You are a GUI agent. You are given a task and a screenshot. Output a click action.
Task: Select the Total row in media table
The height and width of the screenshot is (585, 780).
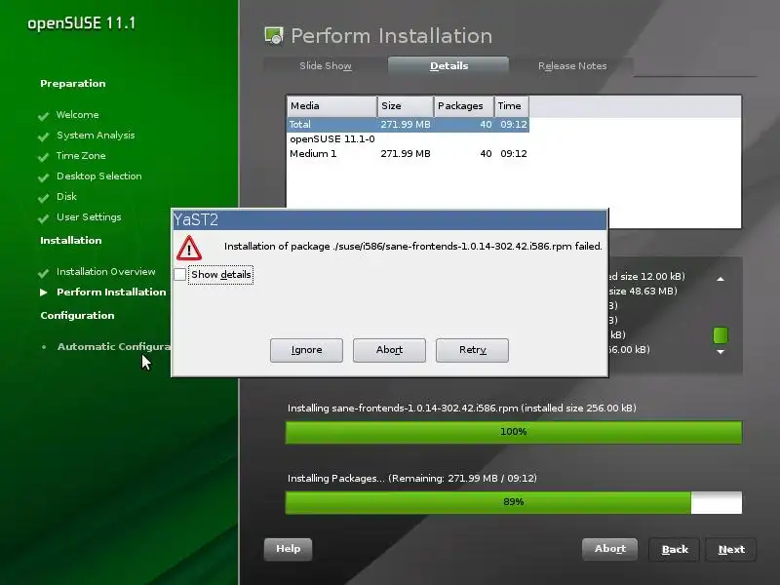[408, 125]
